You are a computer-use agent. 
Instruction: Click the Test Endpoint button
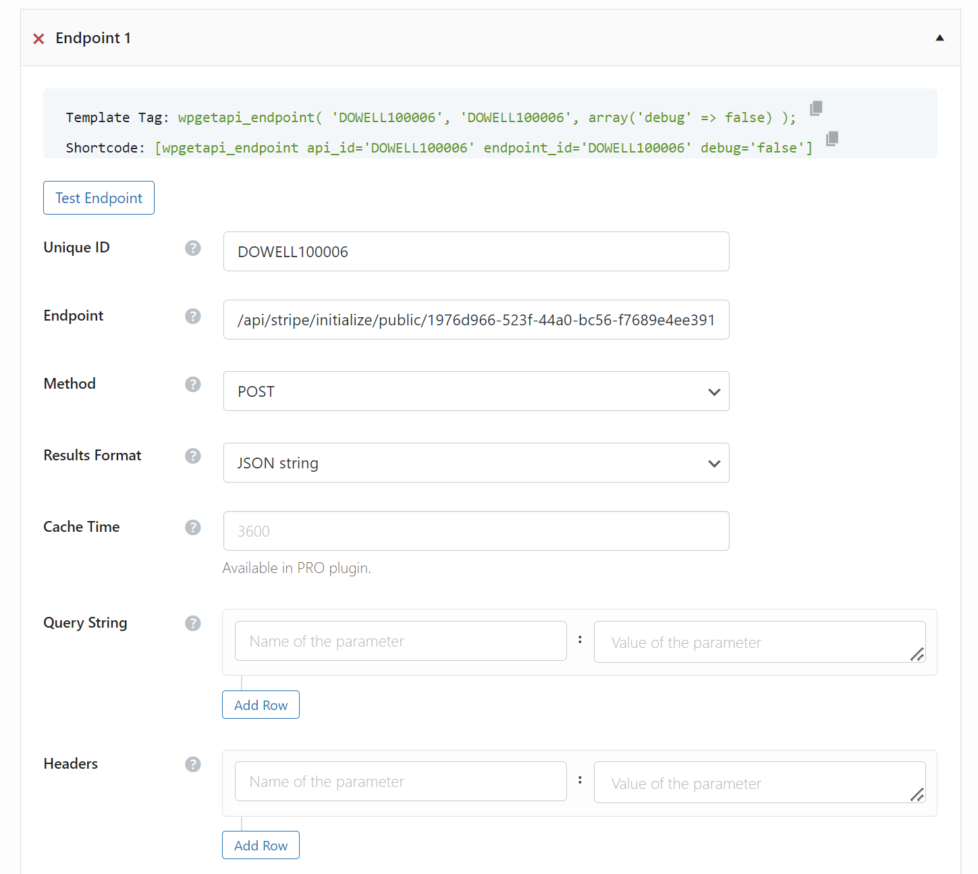coord(99,198)
